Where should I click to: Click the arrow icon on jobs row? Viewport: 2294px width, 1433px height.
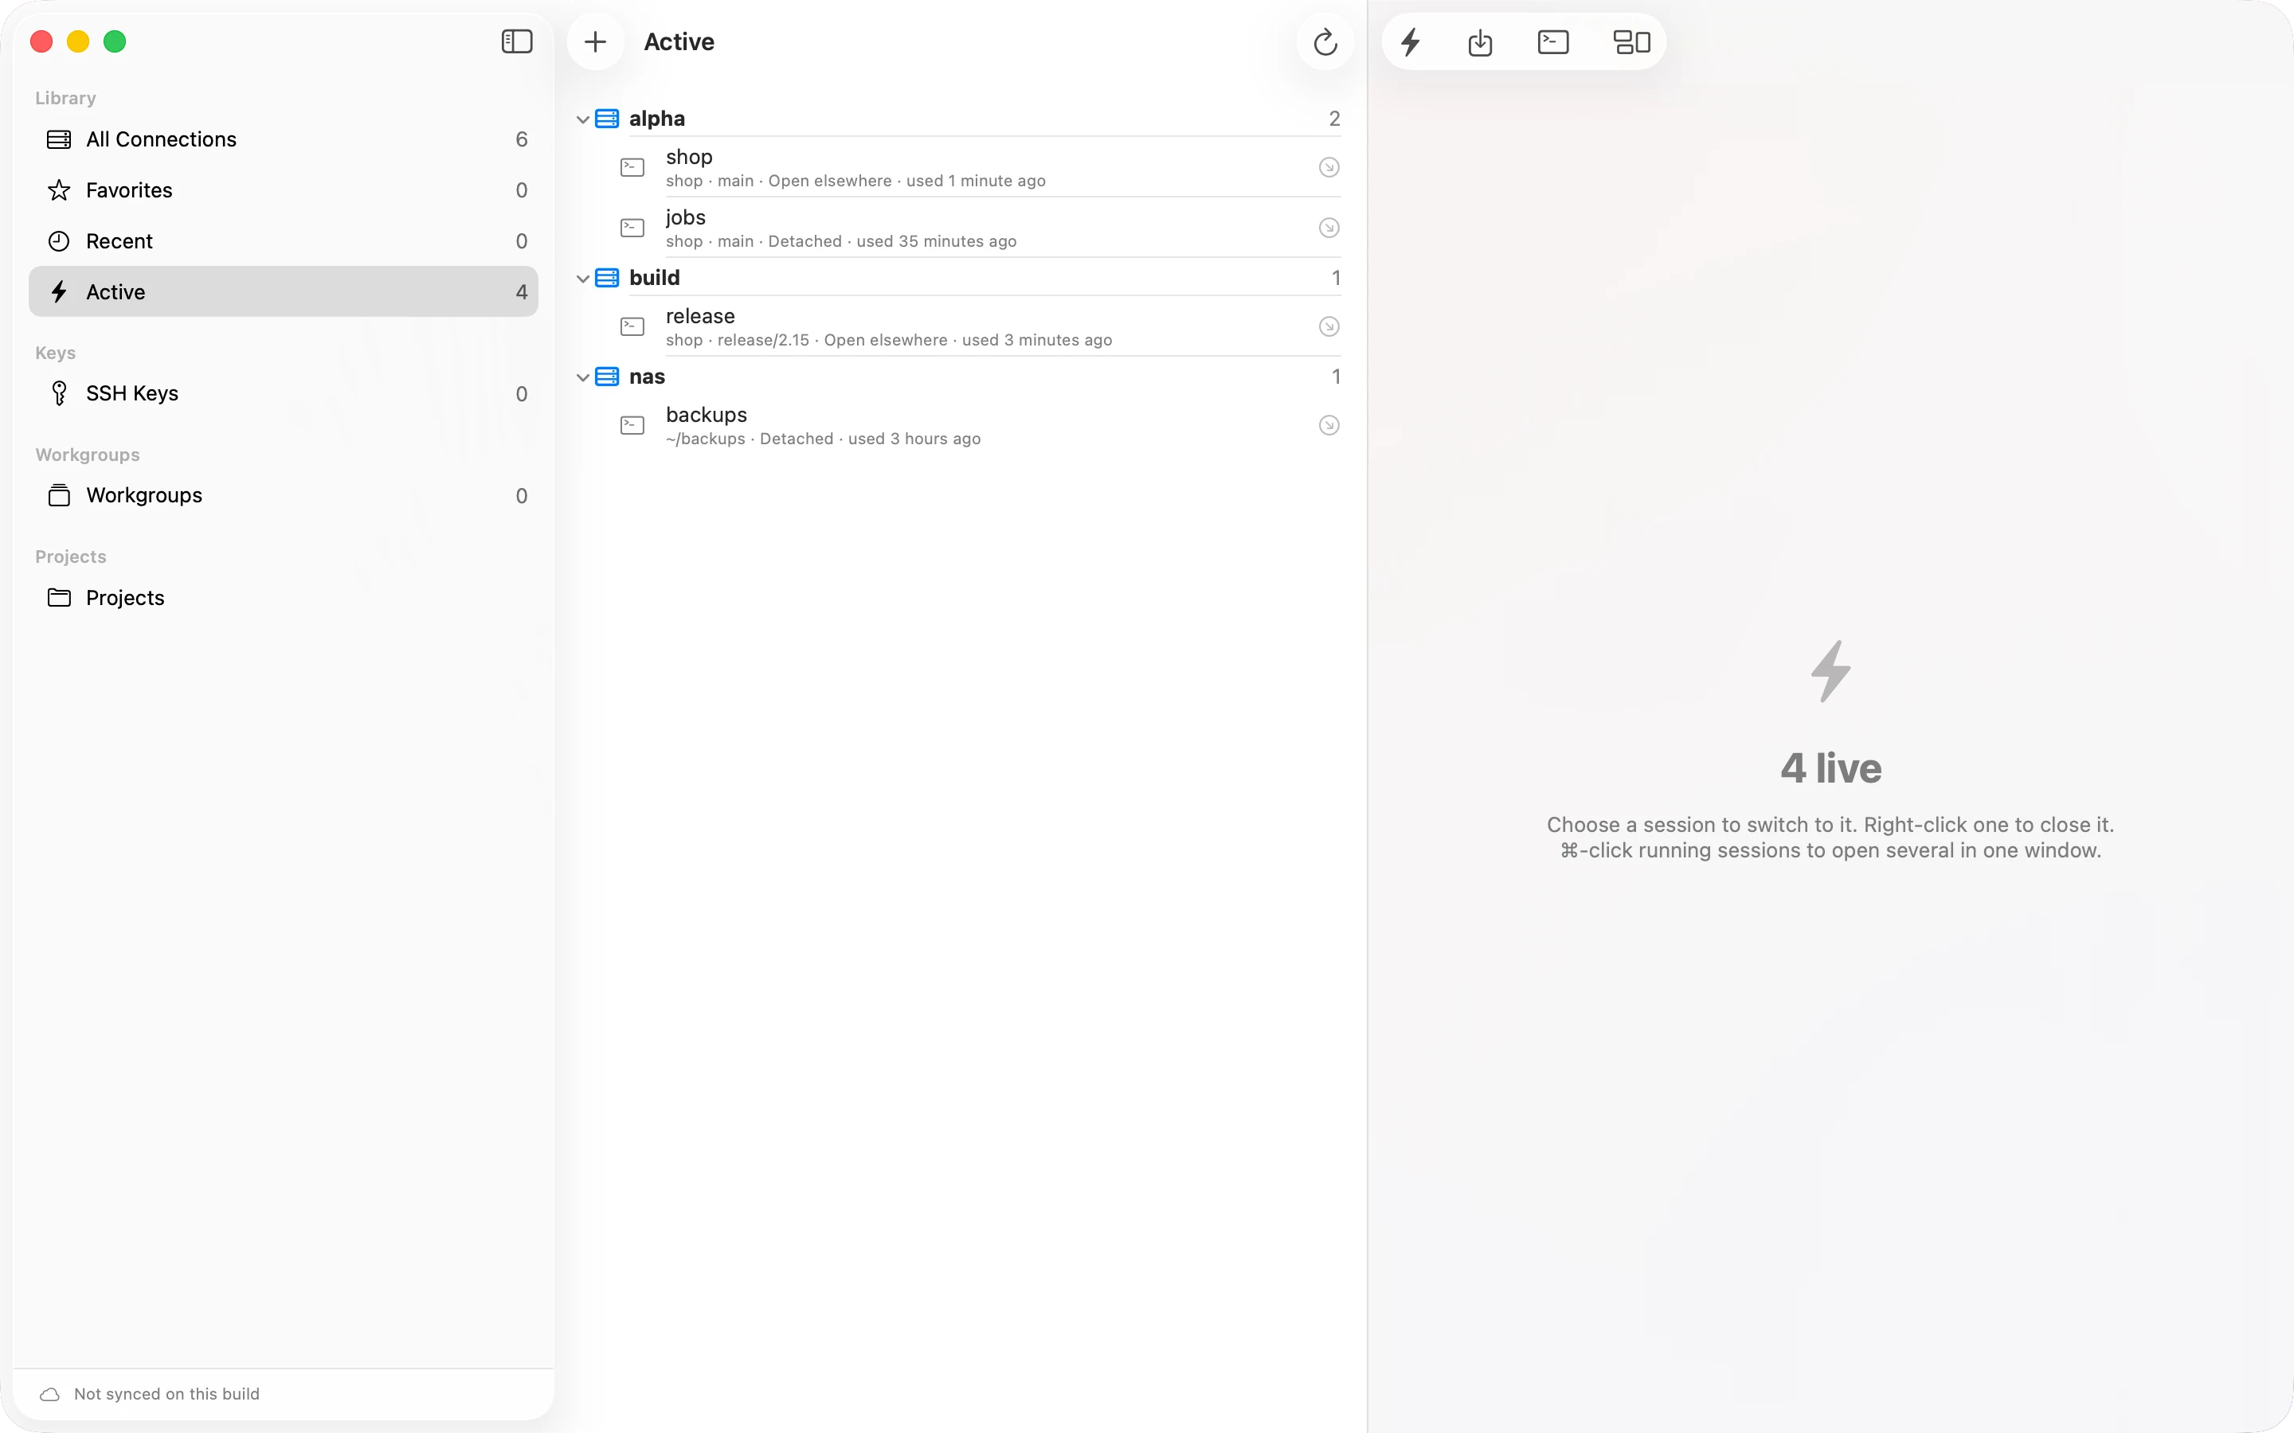click(x=1329, y=228)
